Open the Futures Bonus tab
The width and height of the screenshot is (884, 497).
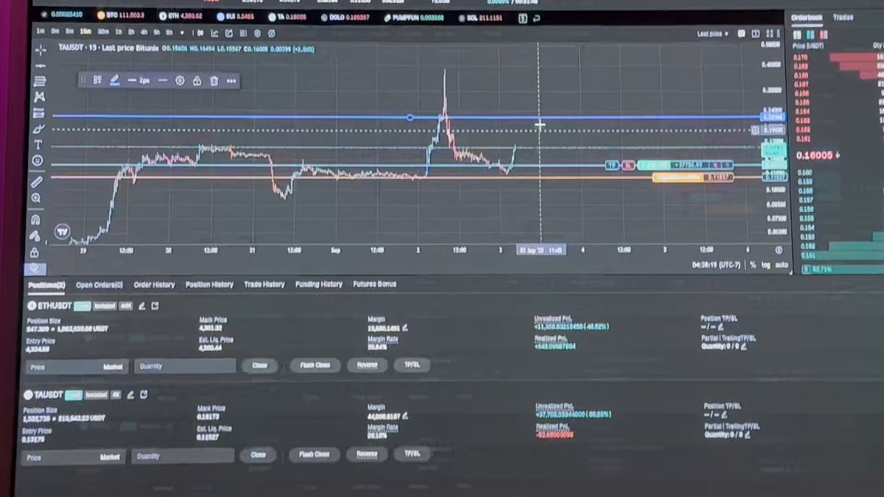pyautogui.click(x=374, y=283)
